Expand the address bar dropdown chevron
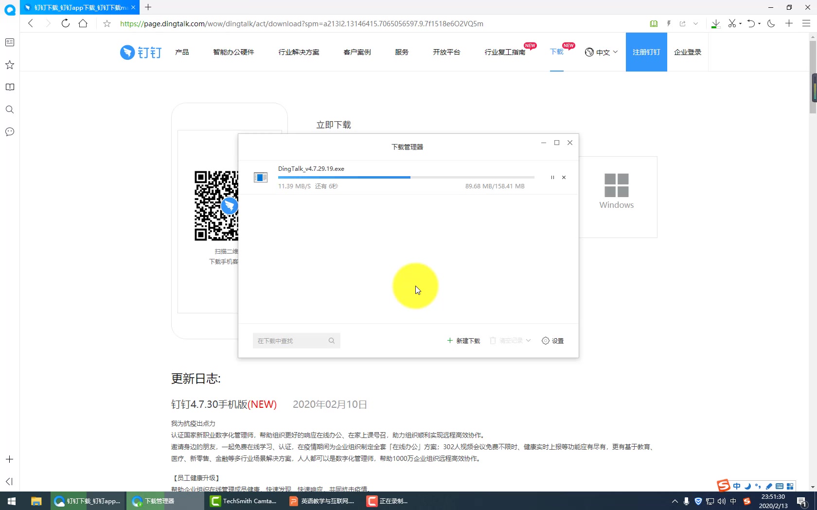The height and width of the screenshot is (510, 817). [x=696, y=23]
